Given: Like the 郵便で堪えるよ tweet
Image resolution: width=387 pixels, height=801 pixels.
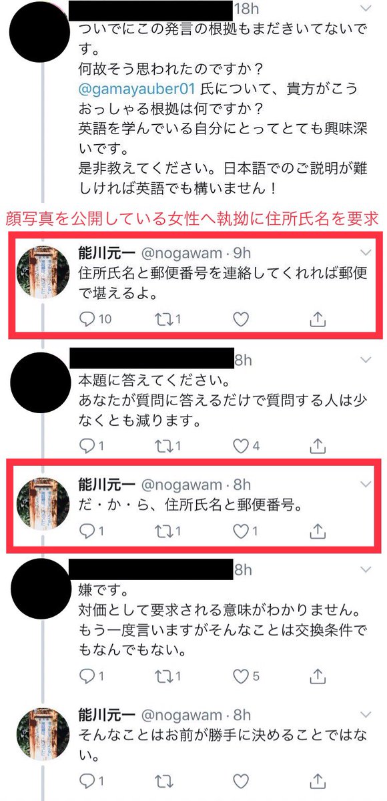Looking at the screenshot, I should [244, 320].
